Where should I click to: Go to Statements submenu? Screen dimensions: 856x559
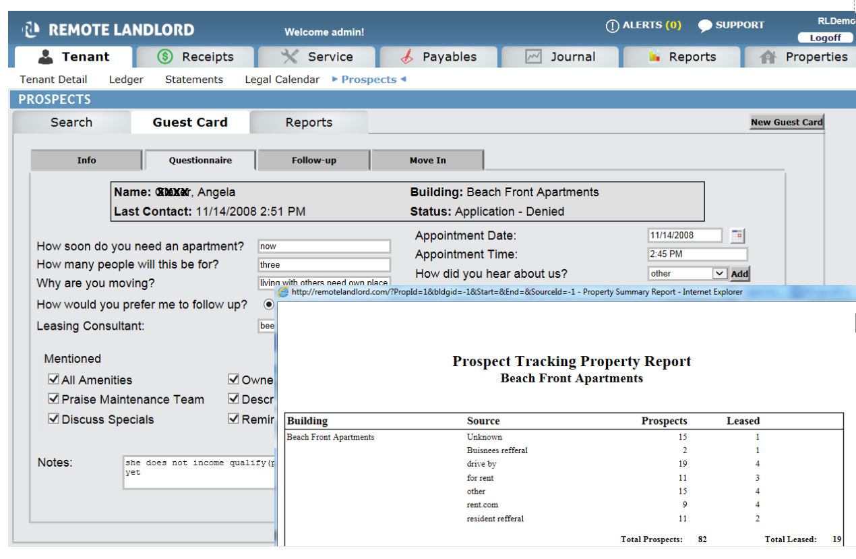point(194,80)
